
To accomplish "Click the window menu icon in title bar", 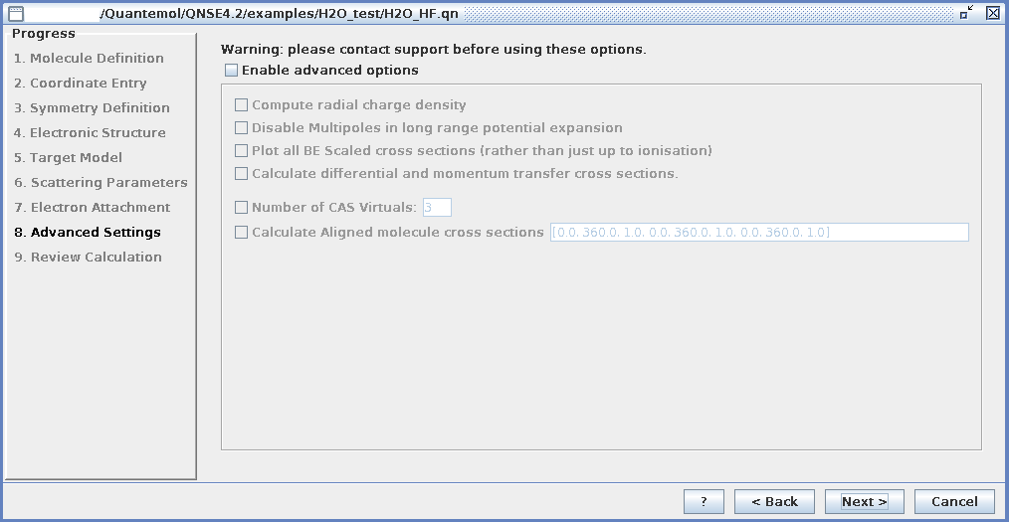I will coord(16,13).
